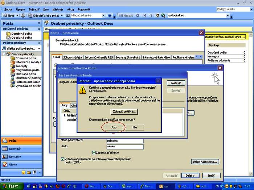Toggle SPA secure password authentication checkbox

62,159
